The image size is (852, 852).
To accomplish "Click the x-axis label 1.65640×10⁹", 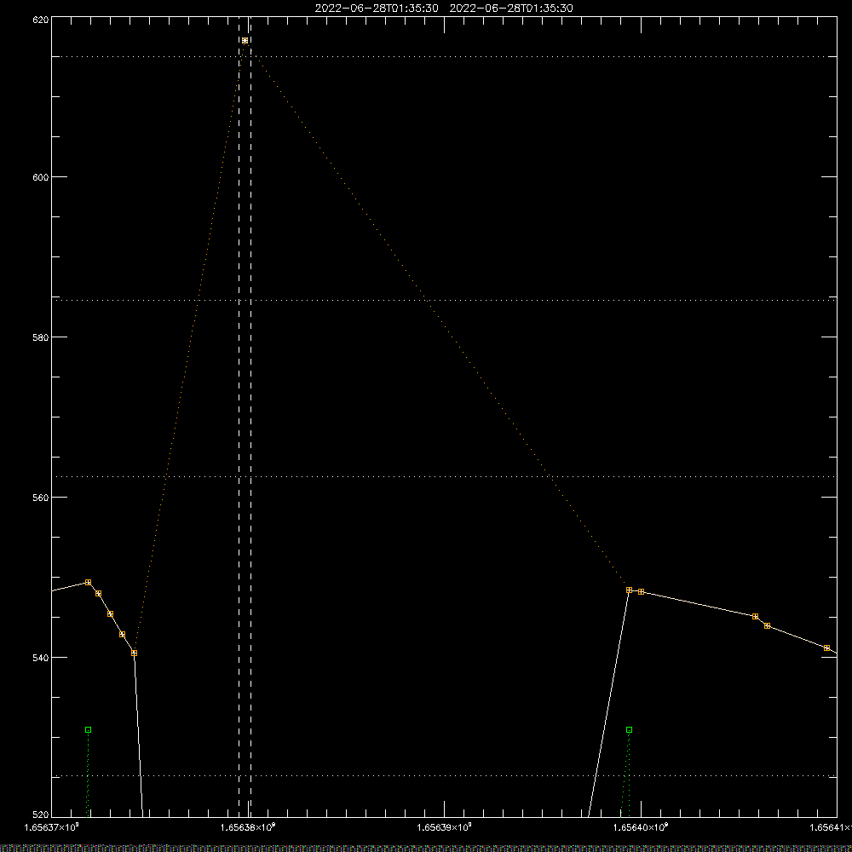I will pos(641,827).
